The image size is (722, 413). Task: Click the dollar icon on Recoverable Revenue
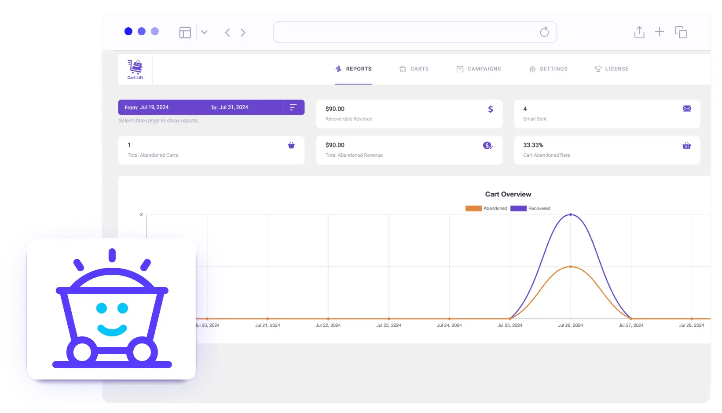click(x=491, y=109)
